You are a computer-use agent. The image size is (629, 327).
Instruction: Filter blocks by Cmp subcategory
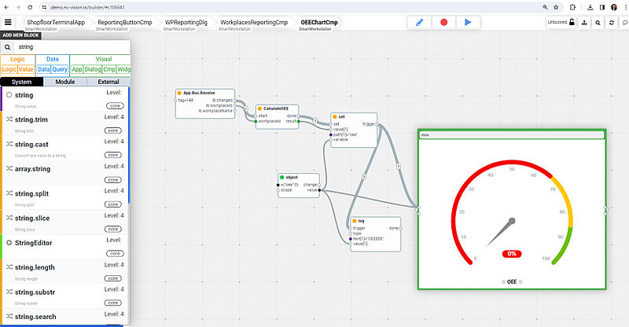click(109, 69)
